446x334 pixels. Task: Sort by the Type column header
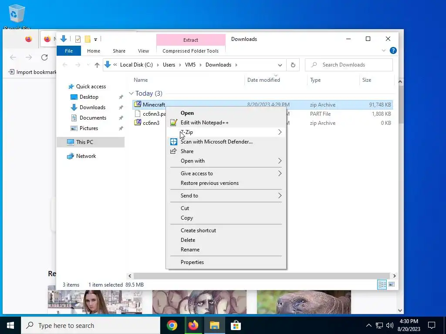point(315,80)
